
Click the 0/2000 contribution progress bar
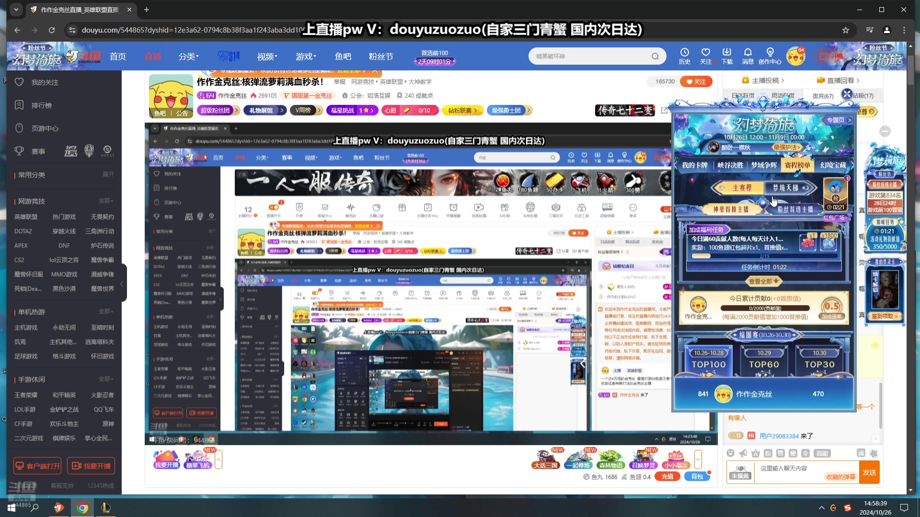tap(765, 308)
